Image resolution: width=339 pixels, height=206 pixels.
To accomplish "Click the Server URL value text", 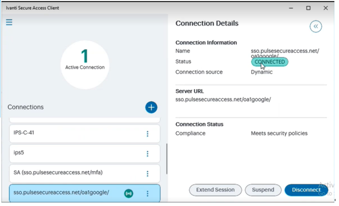I will 223,100.
